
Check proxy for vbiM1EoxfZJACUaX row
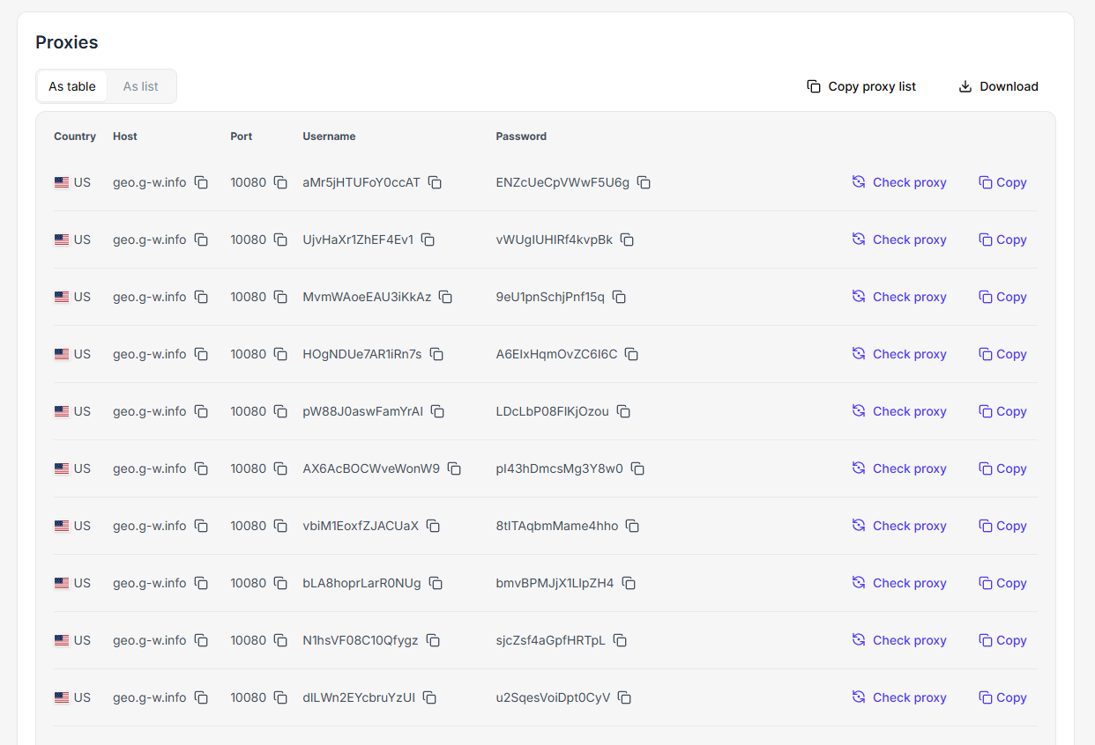(x=899, y=526)
